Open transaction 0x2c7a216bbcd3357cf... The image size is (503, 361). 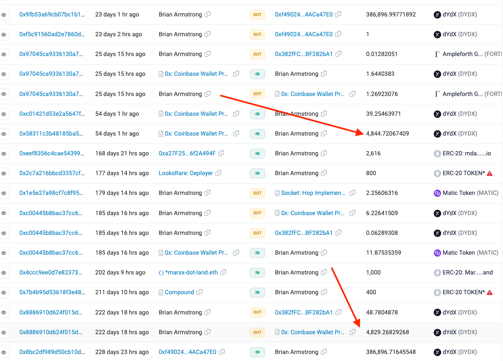click(52, 173)
